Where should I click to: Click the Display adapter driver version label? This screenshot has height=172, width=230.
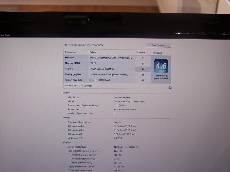(81, 167)
